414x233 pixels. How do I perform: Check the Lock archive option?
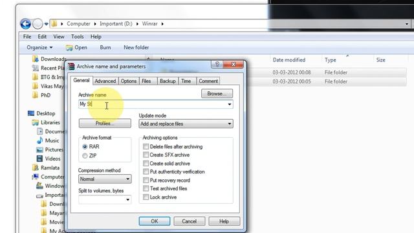146,197
